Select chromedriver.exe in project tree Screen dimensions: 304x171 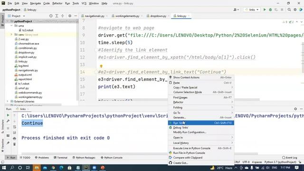tap(28, 44)
